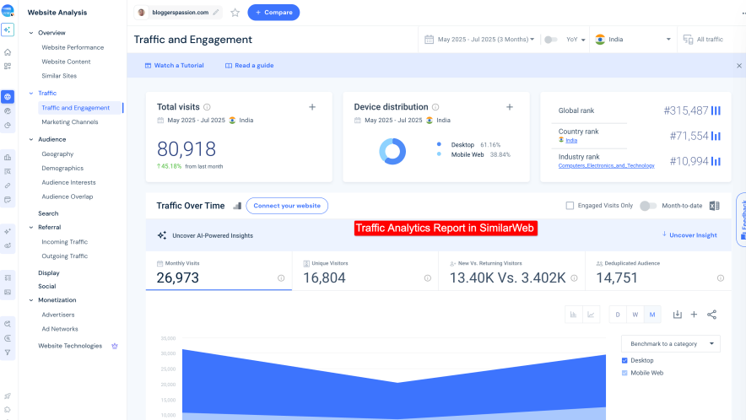Download the chart with download icon
This screenshot has width=746, height=420.
[x=678, y=315]
